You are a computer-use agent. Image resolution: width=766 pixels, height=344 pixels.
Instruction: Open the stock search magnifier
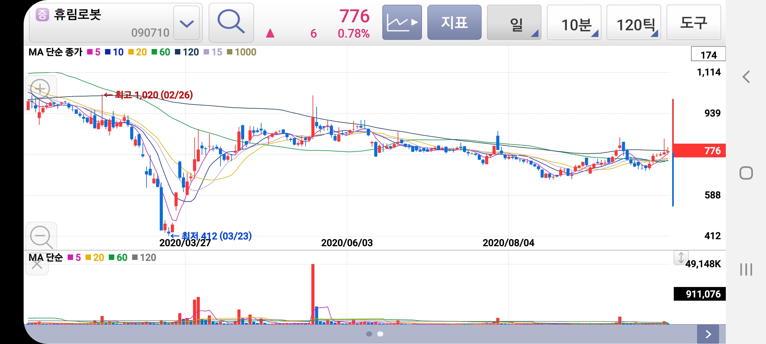coord(231,22)
